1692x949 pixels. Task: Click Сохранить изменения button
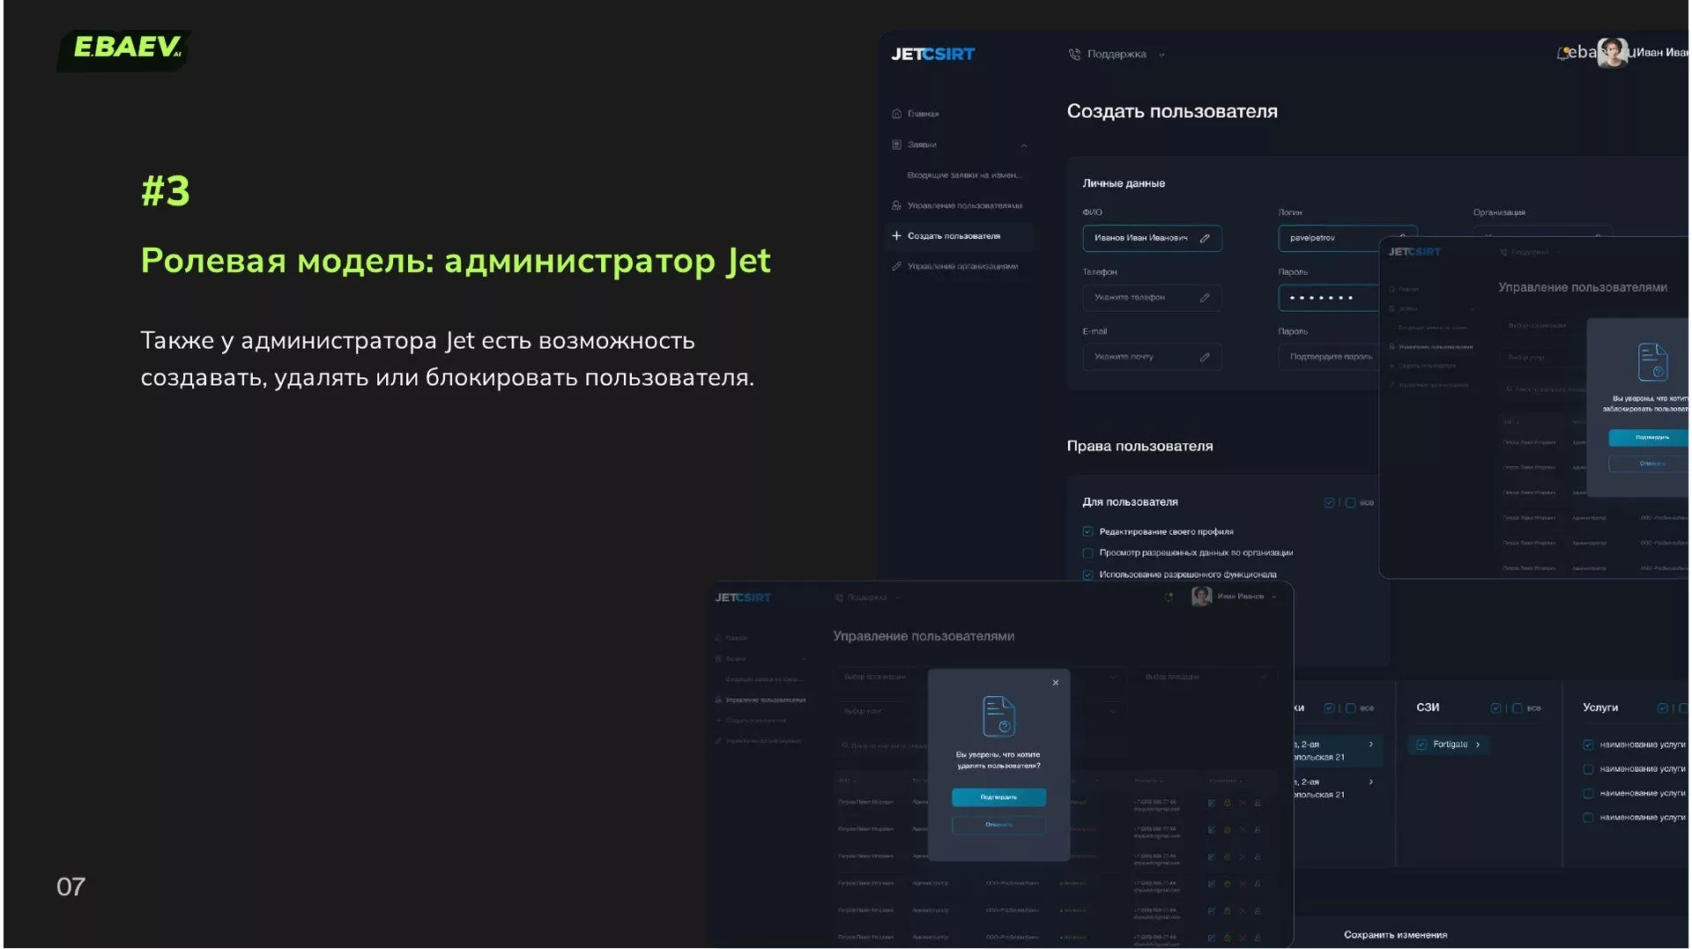coord(1395,935)
